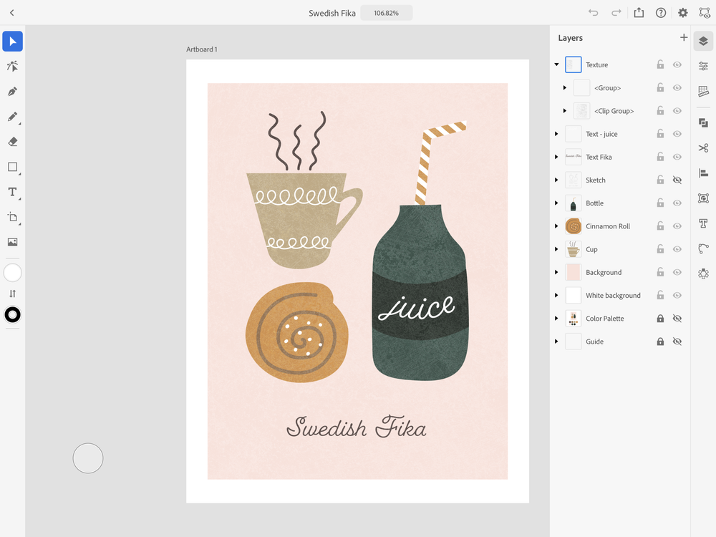
Task: Choose the Shape tool
Action: [x=12, y=168]
